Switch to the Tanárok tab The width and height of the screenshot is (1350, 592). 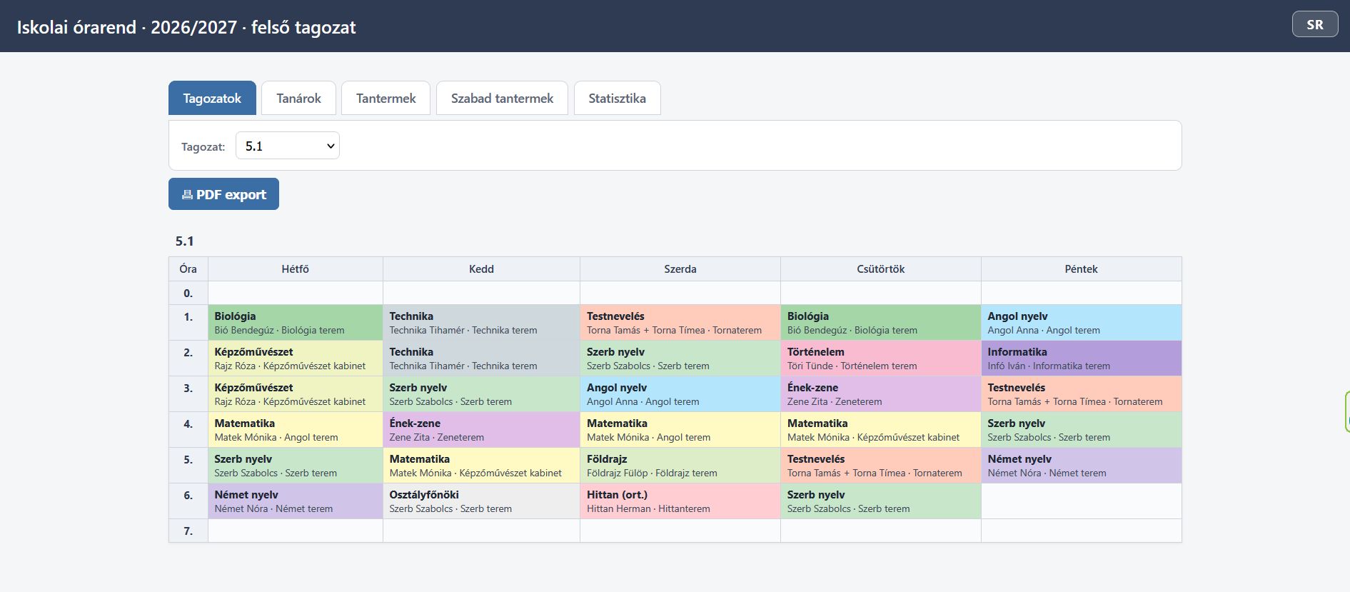[298, 98]
